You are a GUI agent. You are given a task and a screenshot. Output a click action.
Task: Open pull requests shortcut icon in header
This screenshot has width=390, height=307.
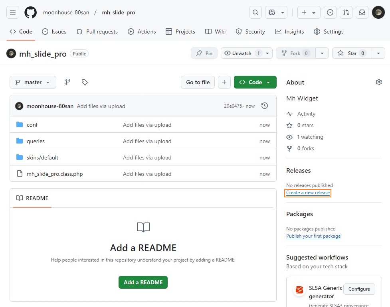[346, 12]
